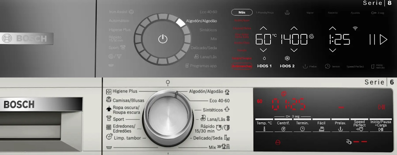Click the highlighted white segment on Serie 8 ring
397x155 pixels.
180,22
